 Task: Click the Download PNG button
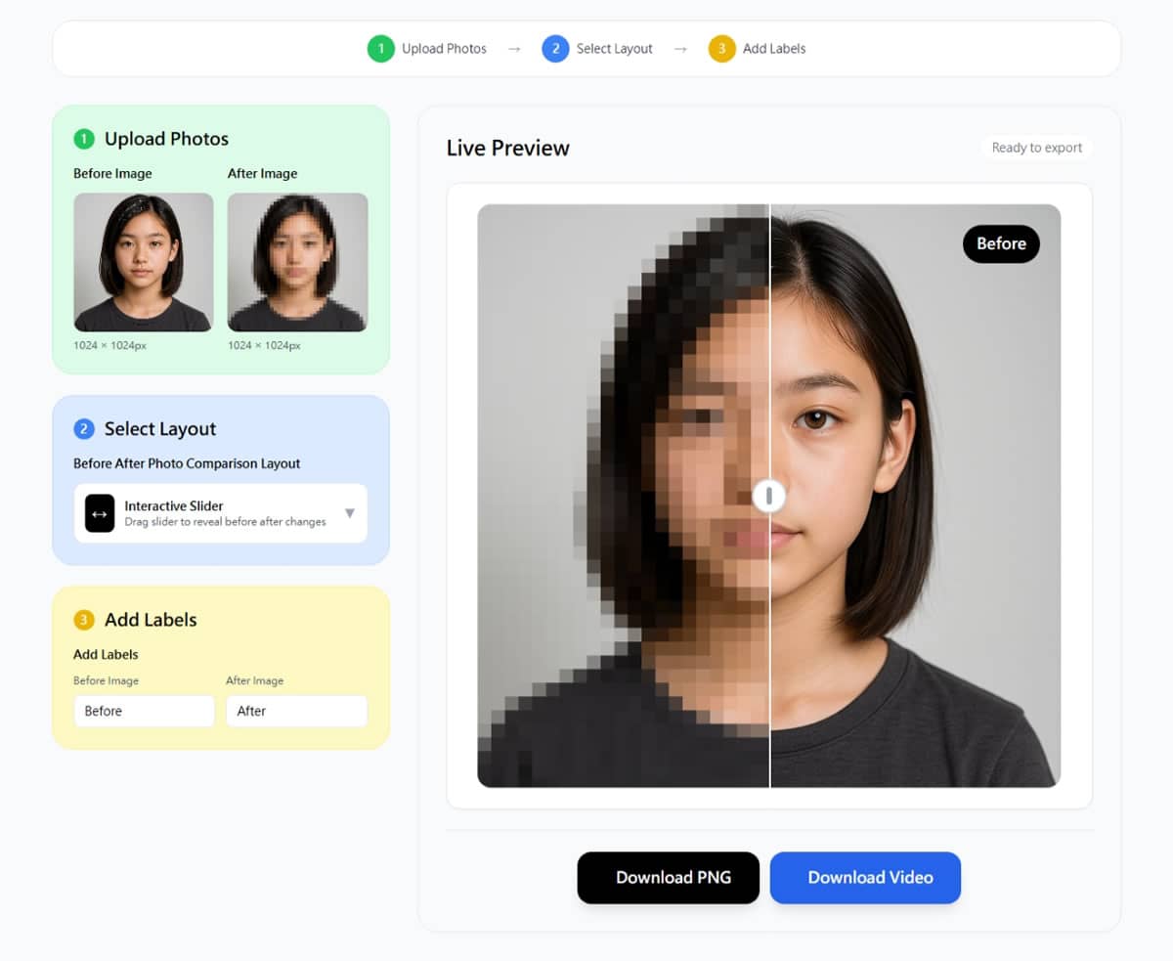pos(669,878)
